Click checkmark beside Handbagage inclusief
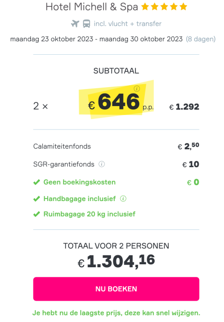 pos(36,199)
